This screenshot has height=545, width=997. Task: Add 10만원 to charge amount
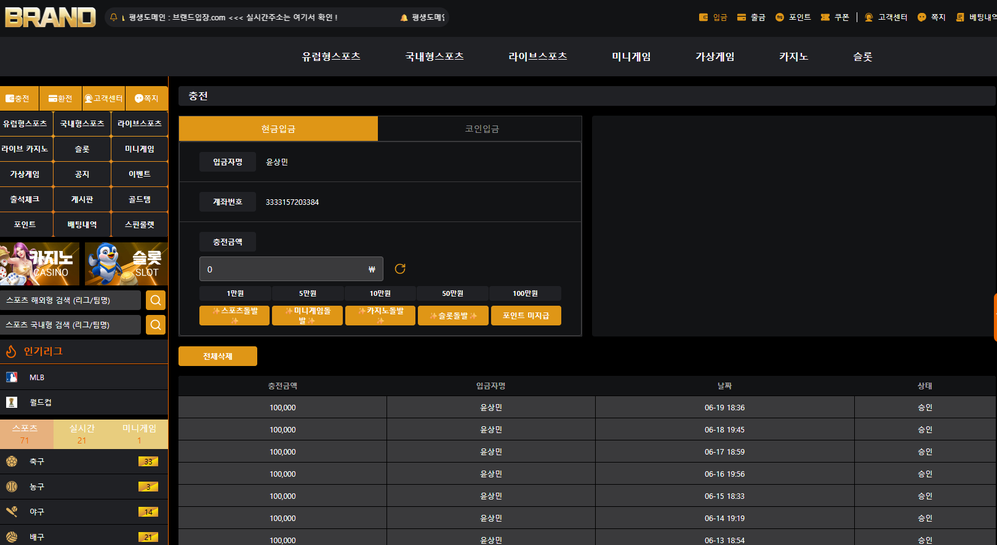tap(380, 293)
